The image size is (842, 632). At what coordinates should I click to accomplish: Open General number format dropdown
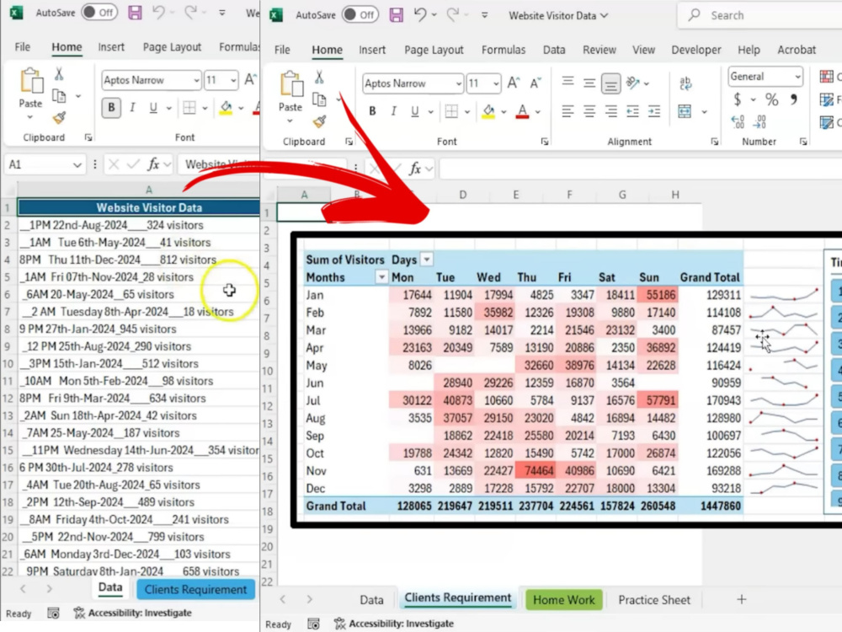point(797,77)
